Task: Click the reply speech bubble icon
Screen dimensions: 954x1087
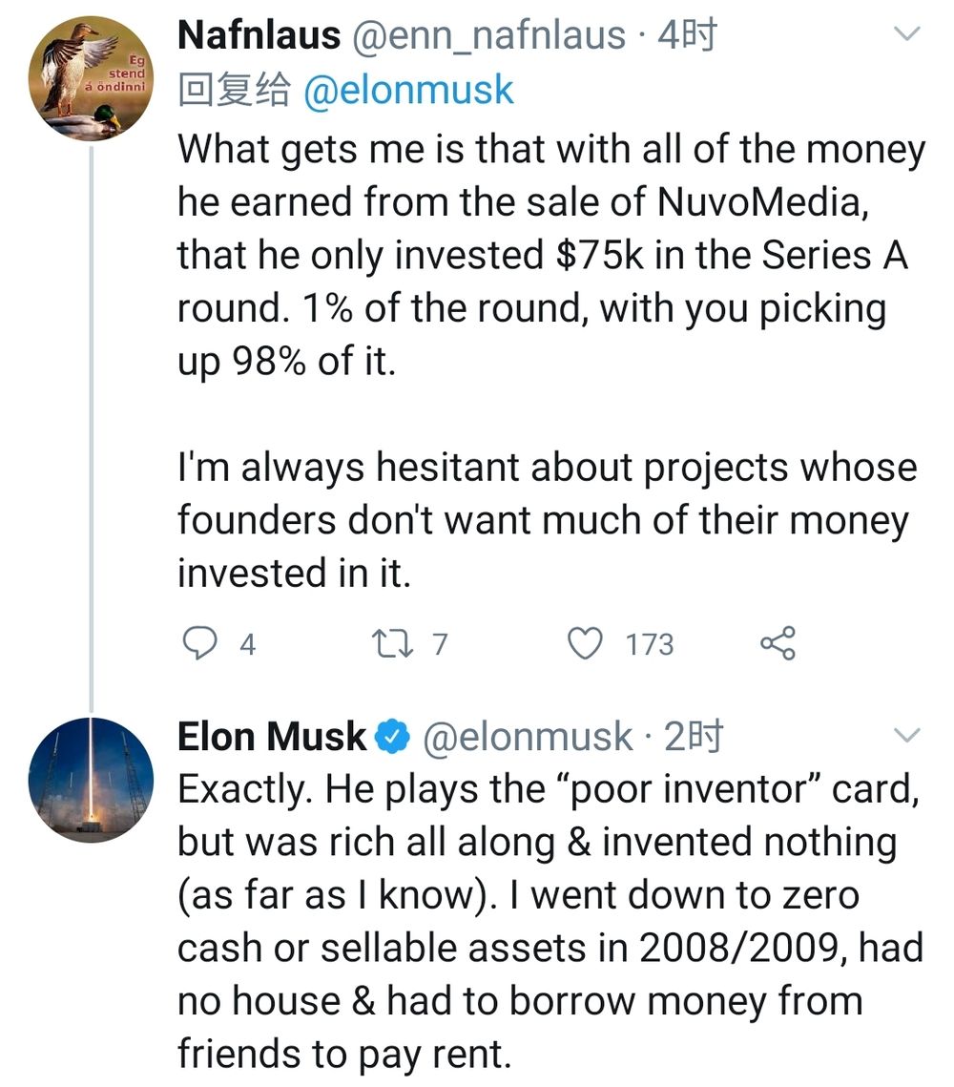Action: (199, 643)
